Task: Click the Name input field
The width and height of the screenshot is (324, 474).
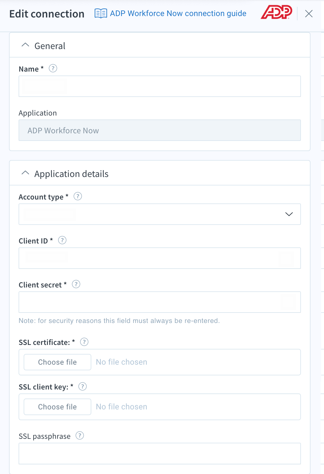Action: click(x=160, y=86)
